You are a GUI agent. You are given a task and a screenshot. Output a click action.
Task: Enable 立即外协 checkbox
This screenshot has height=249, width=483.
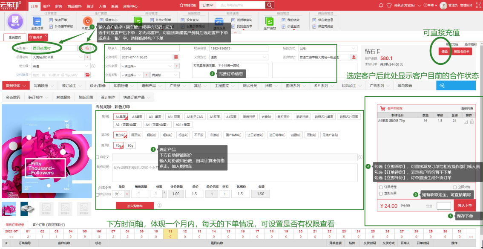[x=454, y=187]
